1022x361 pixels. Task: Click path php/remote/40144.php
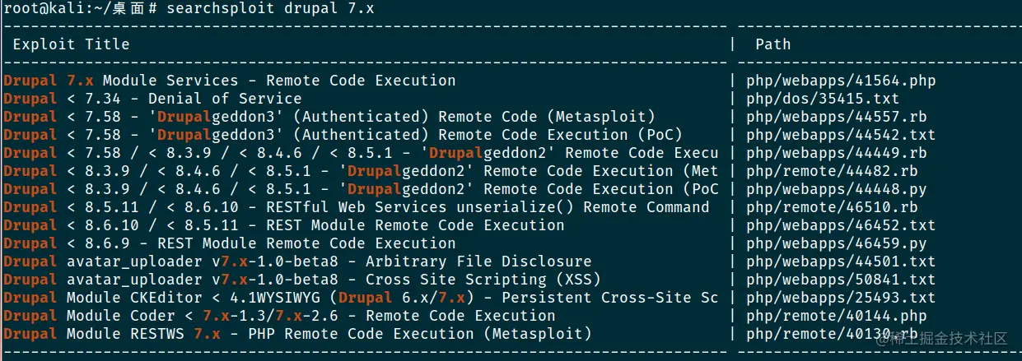[836, 316]
